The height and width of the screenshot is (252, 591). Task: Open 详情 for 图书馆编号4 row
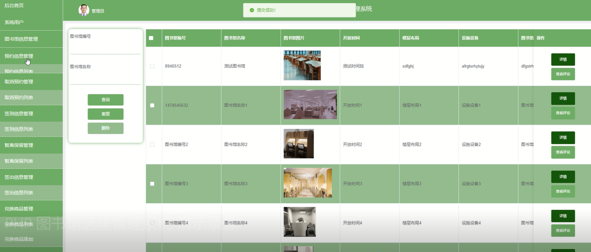click(563, 216)
